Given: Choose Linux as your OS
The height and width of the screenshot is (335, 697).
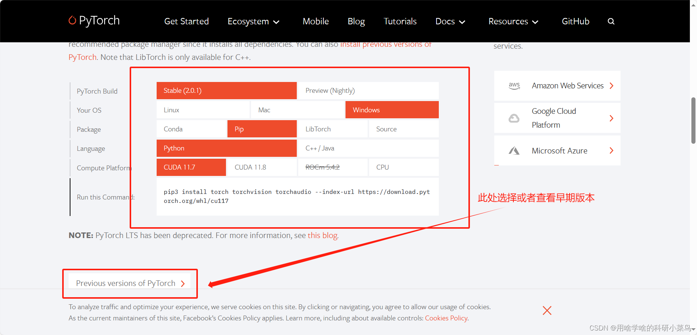Looking at the screenshot, I should coord(203,110).
